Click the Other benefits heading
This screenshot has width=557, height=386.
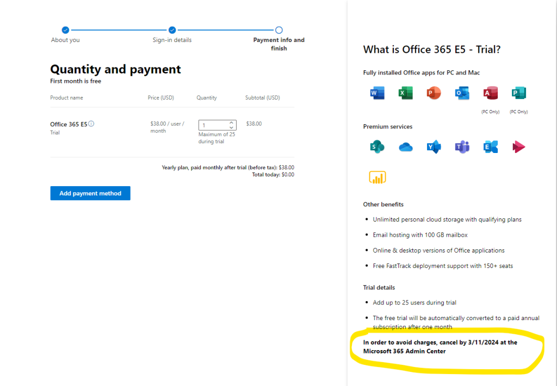[383, 204]
